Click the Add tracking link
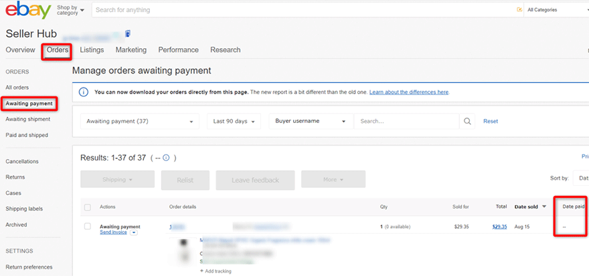This screenshot has height=276, width=589. click(x=216, y=271)
